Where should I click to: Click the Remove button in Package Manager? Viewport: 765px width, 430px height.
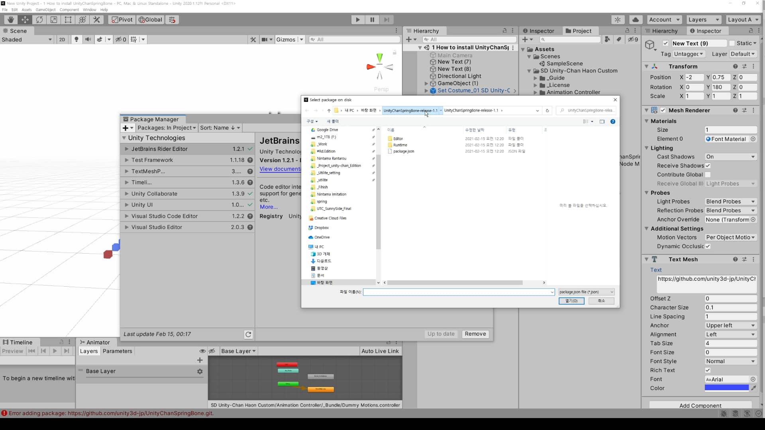475,334
